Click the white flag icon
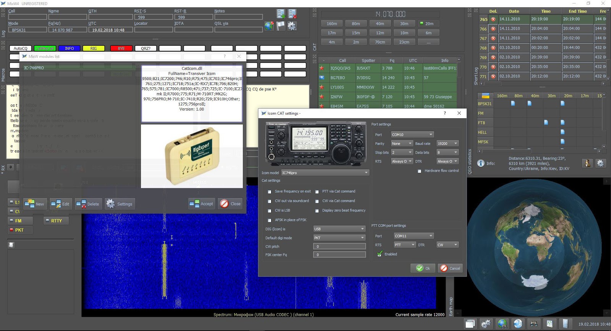This screenshot has width=611, height=331. click(281, 26)
